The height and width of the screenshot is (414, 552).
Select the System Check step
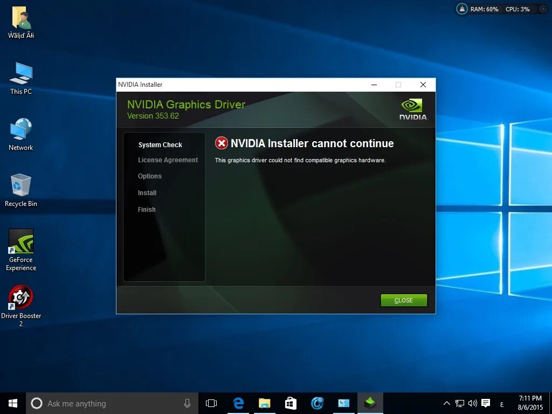160,144
